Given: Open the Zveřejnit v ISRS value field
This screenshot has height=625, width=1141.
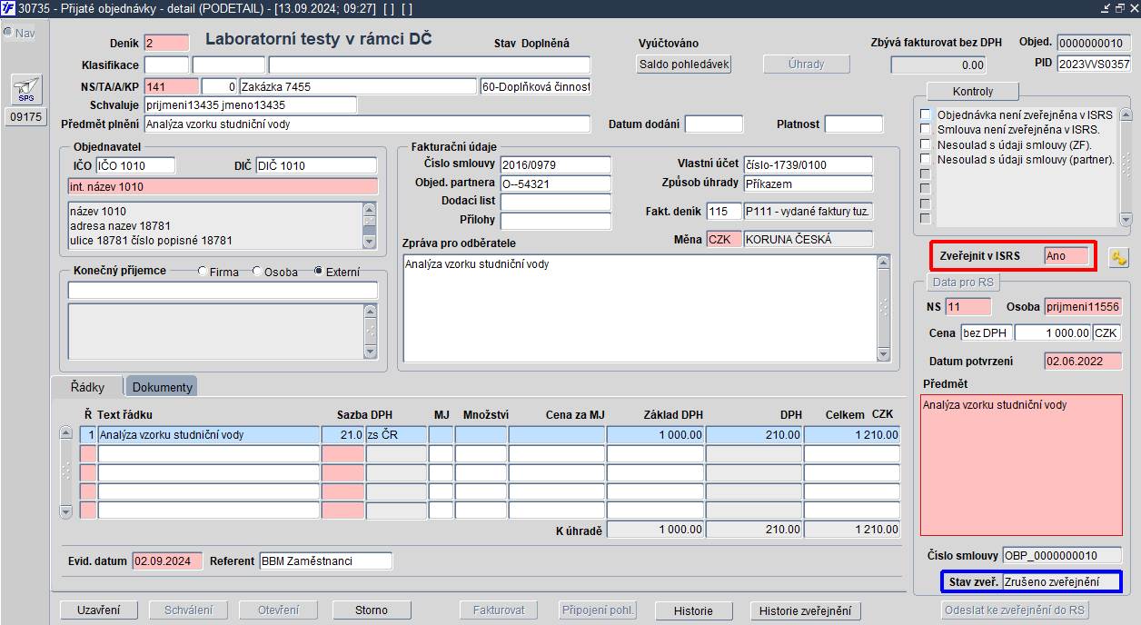Looking at the screenshot, I should [x=1066, y=256].
